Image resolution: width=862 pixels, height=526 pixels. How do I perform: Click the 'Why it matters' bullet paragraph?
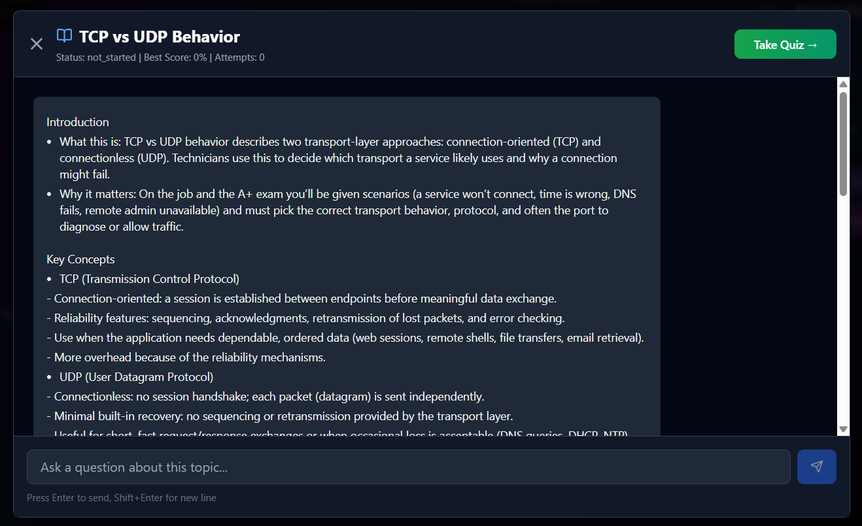pos(347,210)
